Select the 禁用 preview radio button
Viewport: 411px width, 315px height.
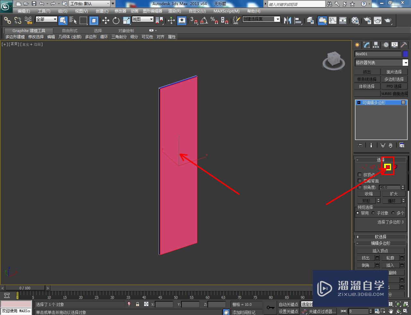pyautogui.click(x=358, y=213)
